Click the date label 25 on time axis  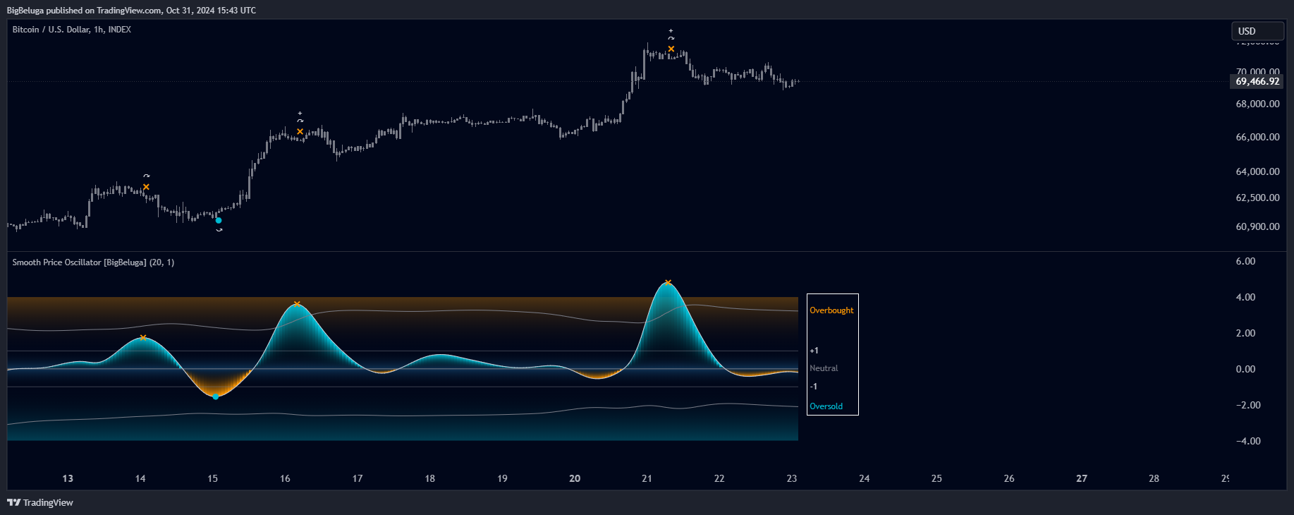[936, 478]
